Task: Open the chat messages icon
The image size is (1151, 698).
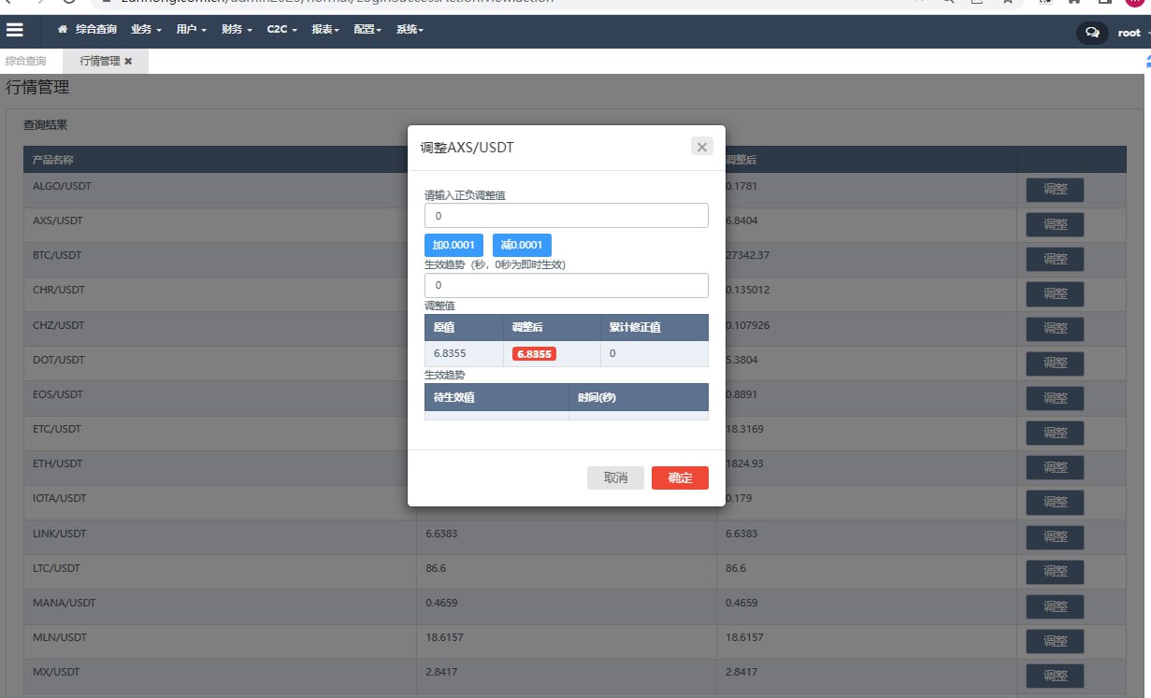Action: (x=1091, y=33)
